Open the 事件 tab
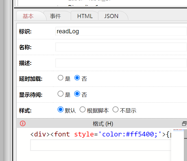 [55, 16]
